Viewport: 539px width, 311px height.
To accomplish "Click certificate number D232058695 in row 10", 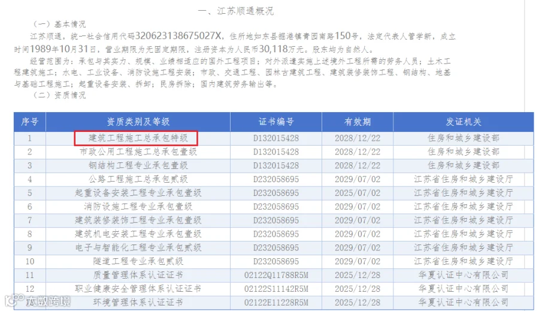I will [276, 261].
